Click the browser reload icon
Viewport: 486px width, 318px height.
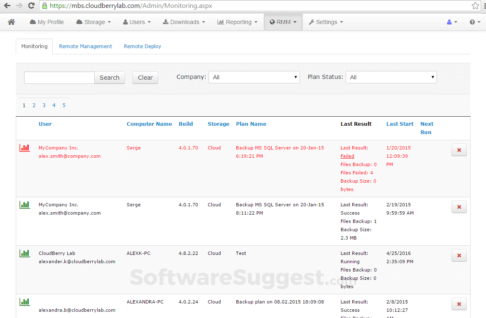point(31,6)
